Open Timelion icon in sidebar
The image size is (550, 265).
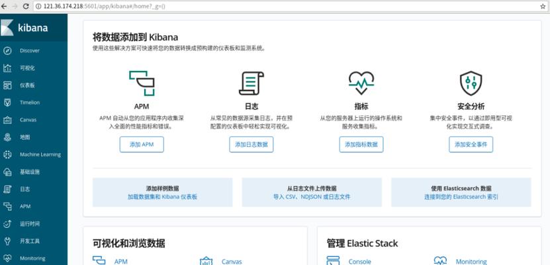pyautogui.click(x=7, y=103)
